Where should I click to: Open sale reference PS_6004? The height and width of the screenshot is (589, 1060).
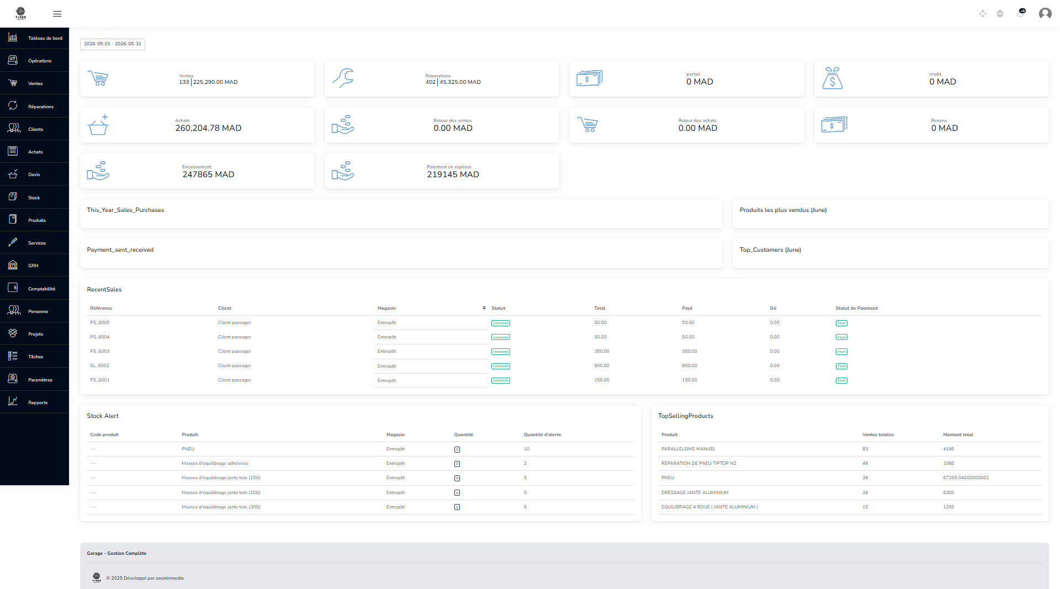click(100, 337)
